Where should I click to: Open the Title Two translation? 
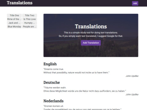click(x=29, y=16)
